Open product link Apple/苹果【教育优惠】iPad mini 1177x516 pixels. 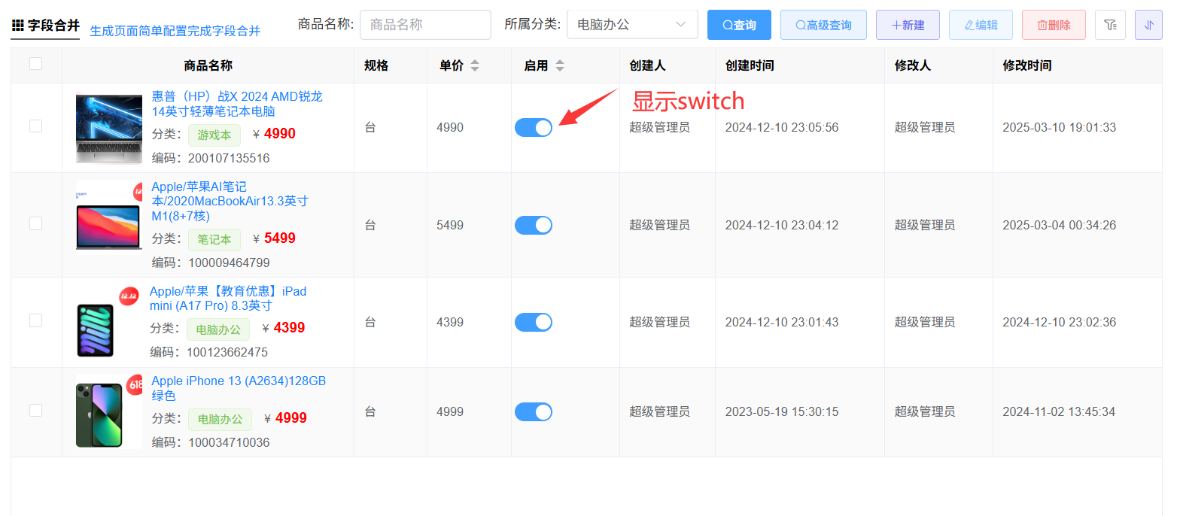coord(228,299)
